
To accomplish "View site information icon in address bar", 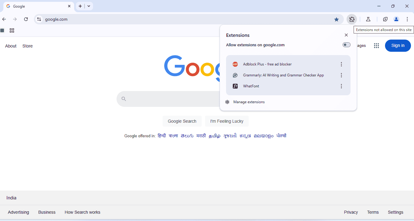I will (39, 19).
